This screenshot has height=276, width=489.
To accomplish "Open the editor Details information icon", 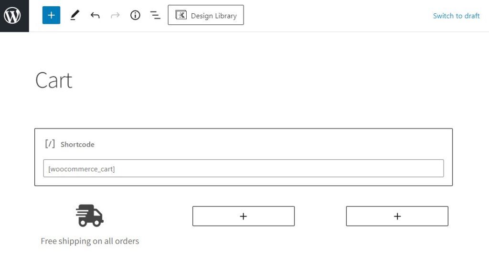I will pos(135,15).
